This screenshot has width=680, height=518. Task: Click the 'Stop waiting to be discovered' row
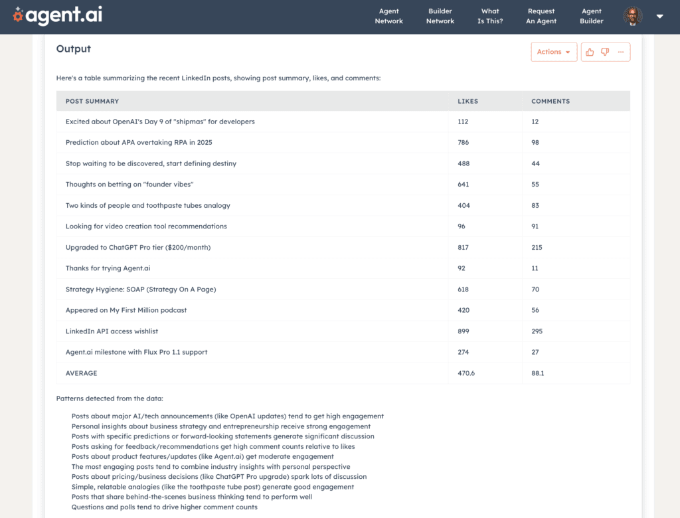343,163
